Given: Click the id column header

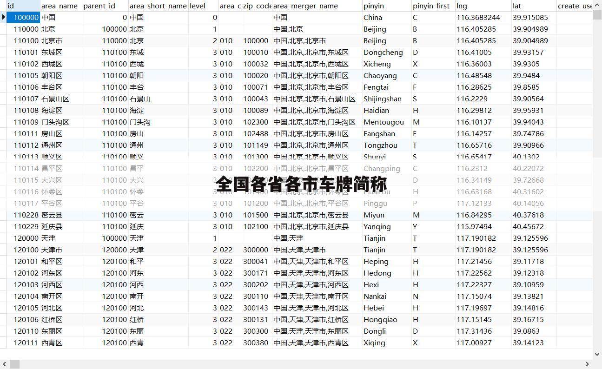Looking at the screenshot, I should pos(23,6).
